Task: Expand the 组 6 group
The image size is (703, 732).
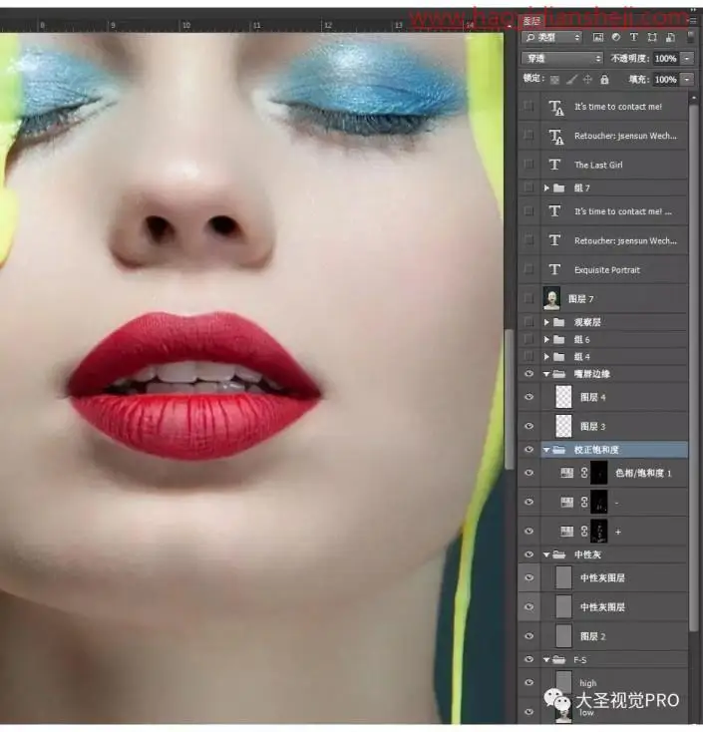Action: tap(546, 339)
